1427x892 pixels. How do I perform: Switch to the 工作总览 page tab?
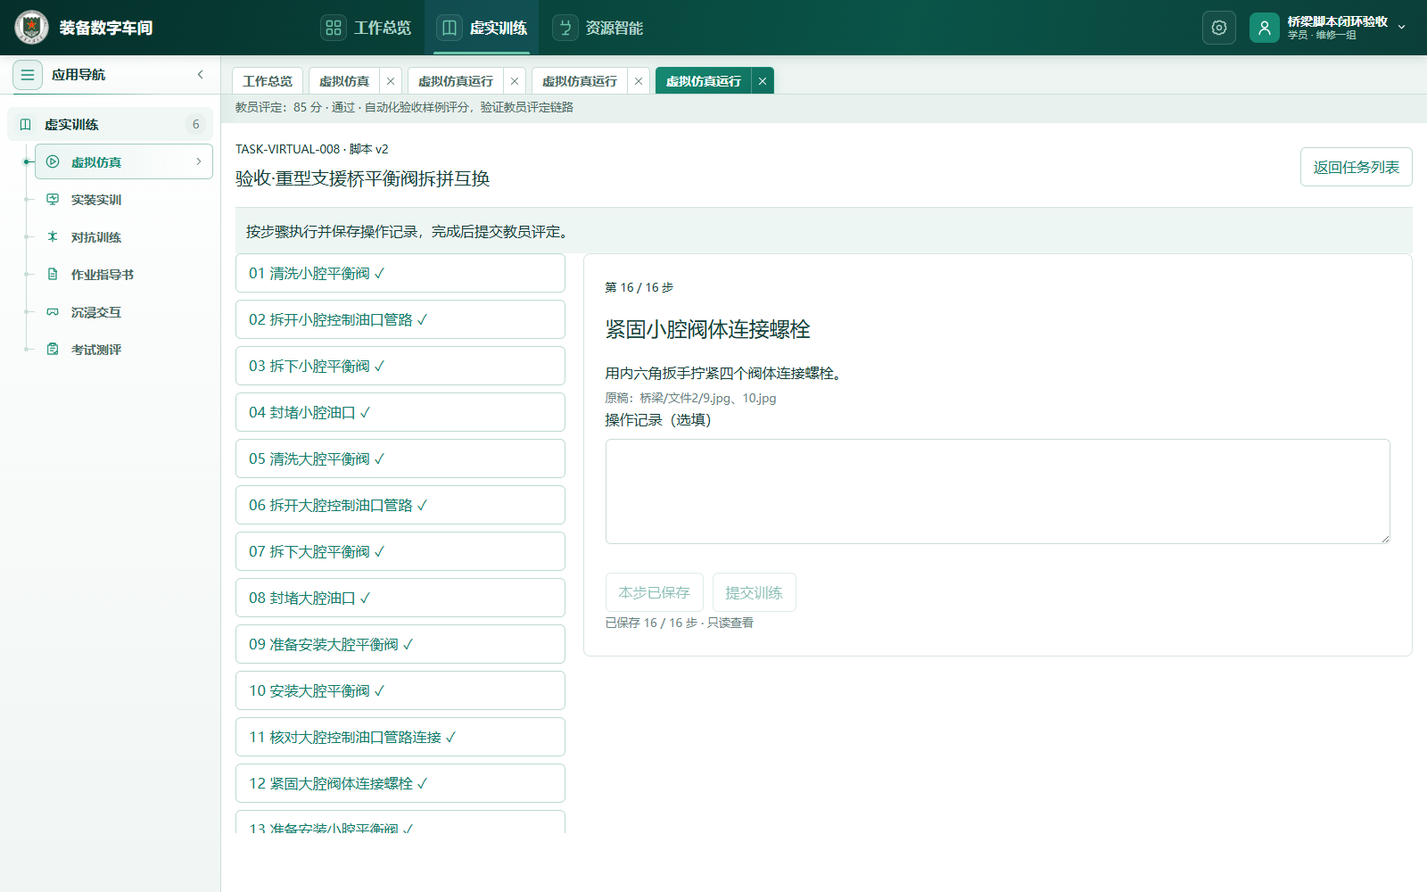tap(268, 81)
